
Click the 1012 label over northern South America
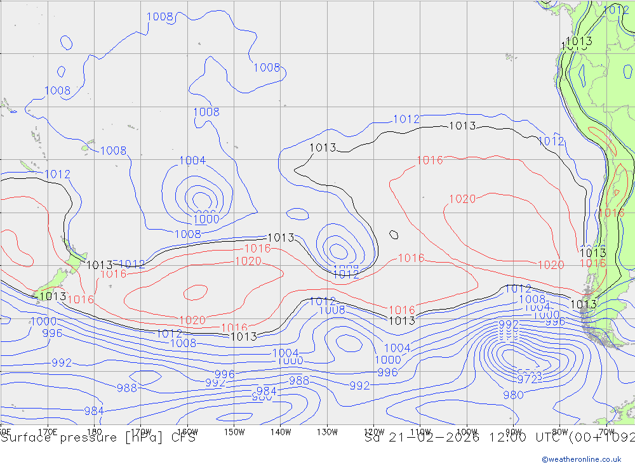(x=616, y=10)
